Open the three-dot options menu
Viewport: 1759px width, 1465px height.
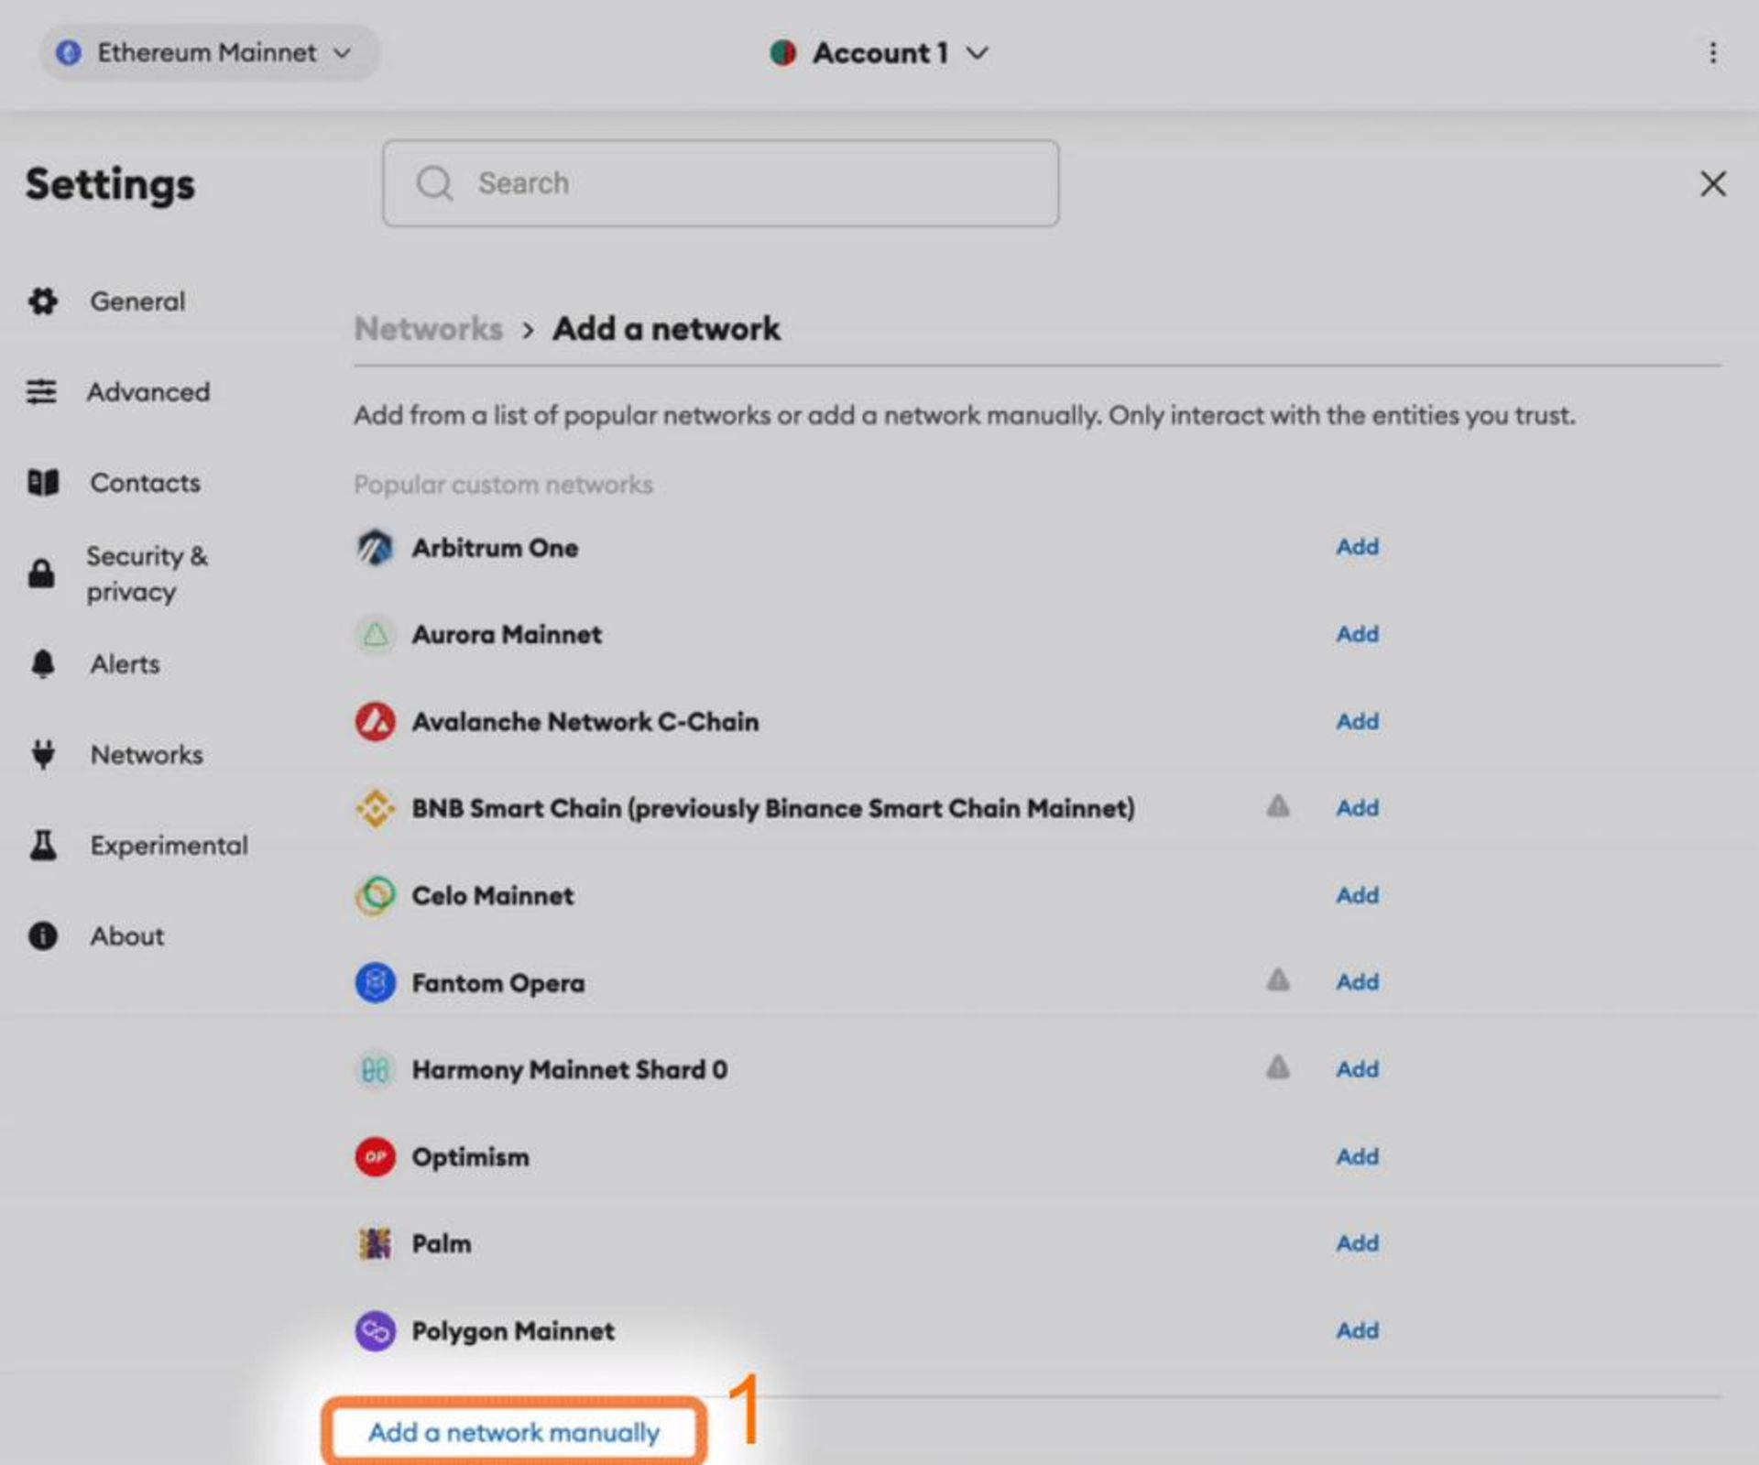point(1712,53)
